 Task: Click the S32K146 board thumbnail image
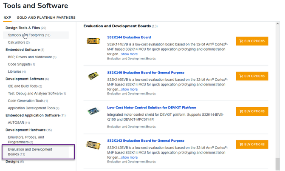[x=92, y=77]
